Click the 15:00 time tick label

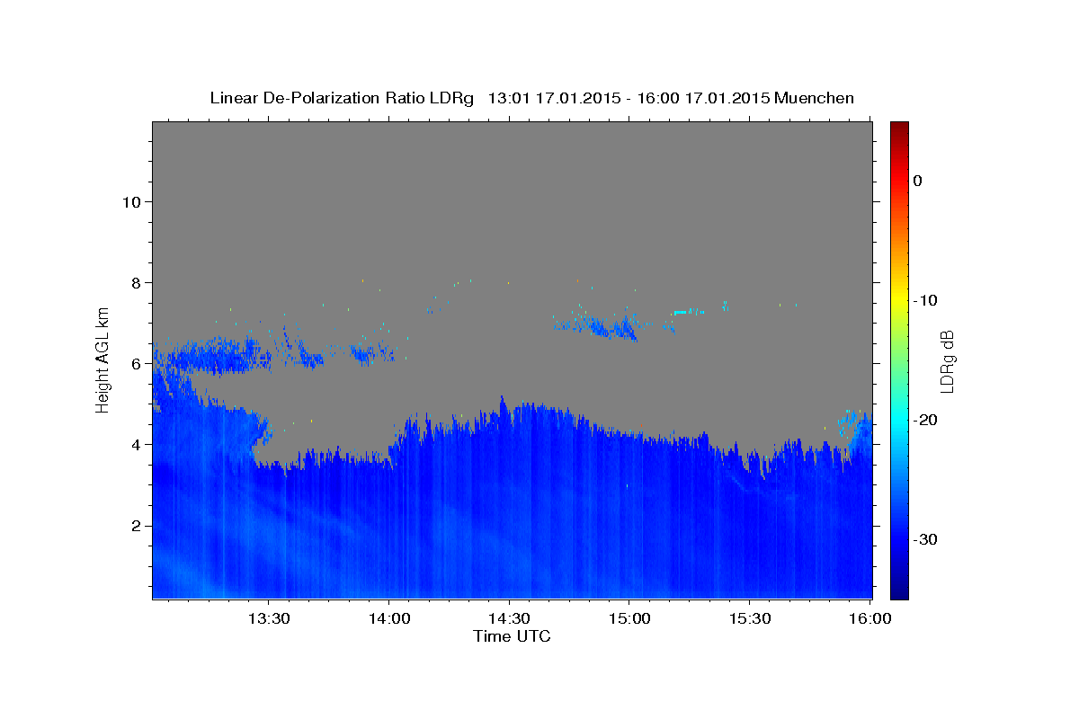(x=629, y=618)
